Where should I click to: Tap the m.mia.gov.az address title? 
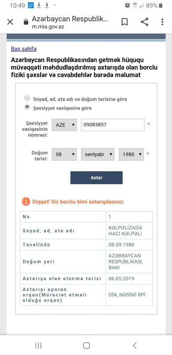[48, 27]
